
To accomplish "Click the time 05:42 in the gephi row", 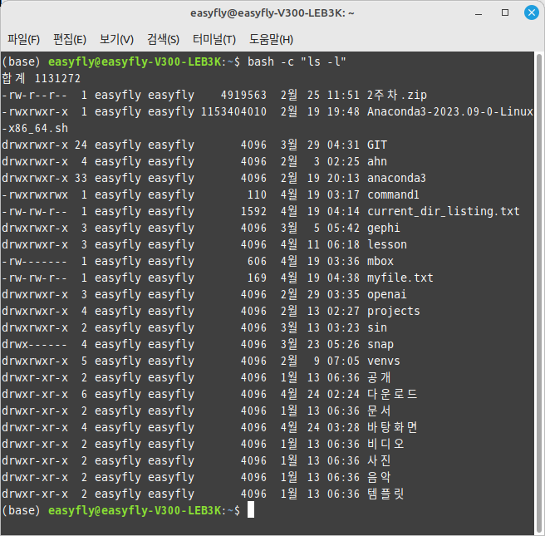I will (x=343, y=228).
